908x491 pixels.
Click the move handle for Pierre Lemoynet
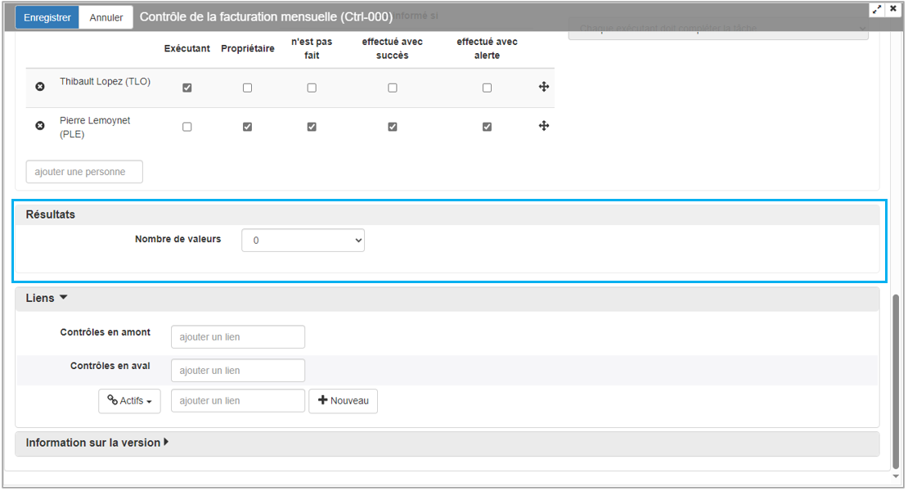[543, 126]
